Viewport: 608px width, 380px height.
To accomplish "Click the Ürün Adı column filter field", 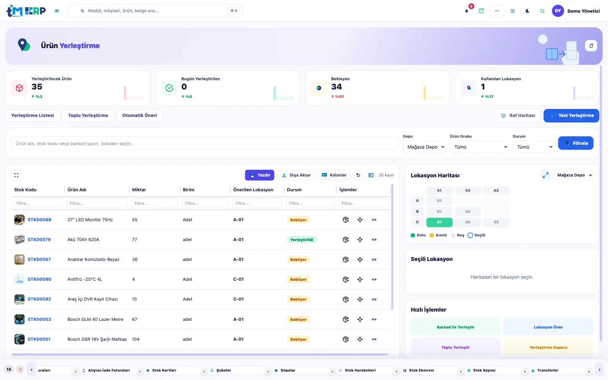I will click(97, 204).
